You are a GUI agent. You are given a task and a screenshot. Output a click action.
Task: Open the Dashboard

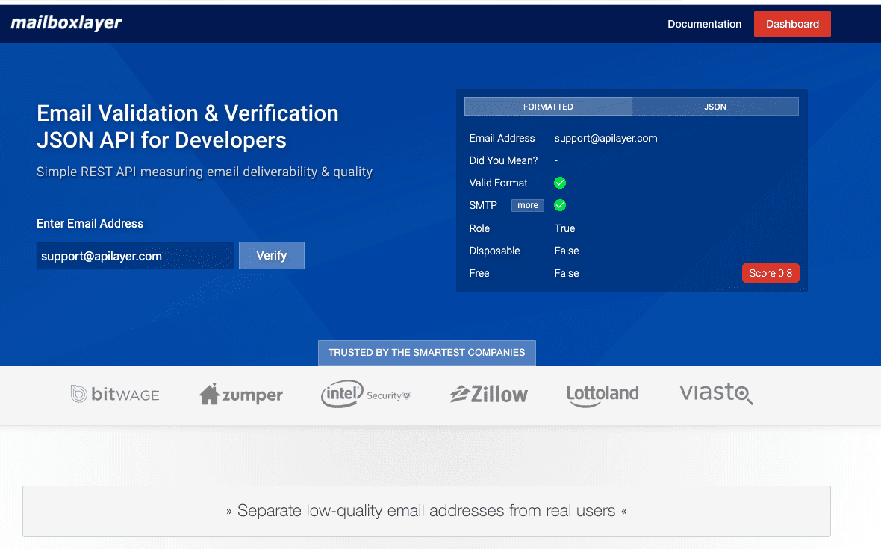(x=792, y=23)
